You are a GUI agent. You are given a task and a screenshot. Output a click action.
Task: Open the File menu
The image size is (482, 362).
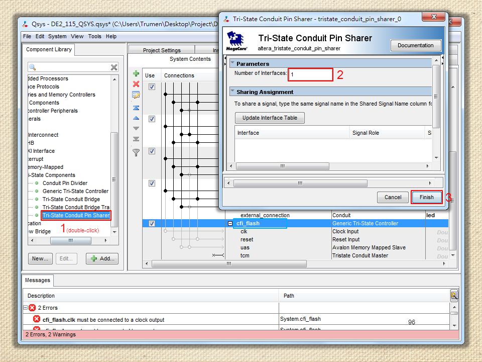[27, 36]
